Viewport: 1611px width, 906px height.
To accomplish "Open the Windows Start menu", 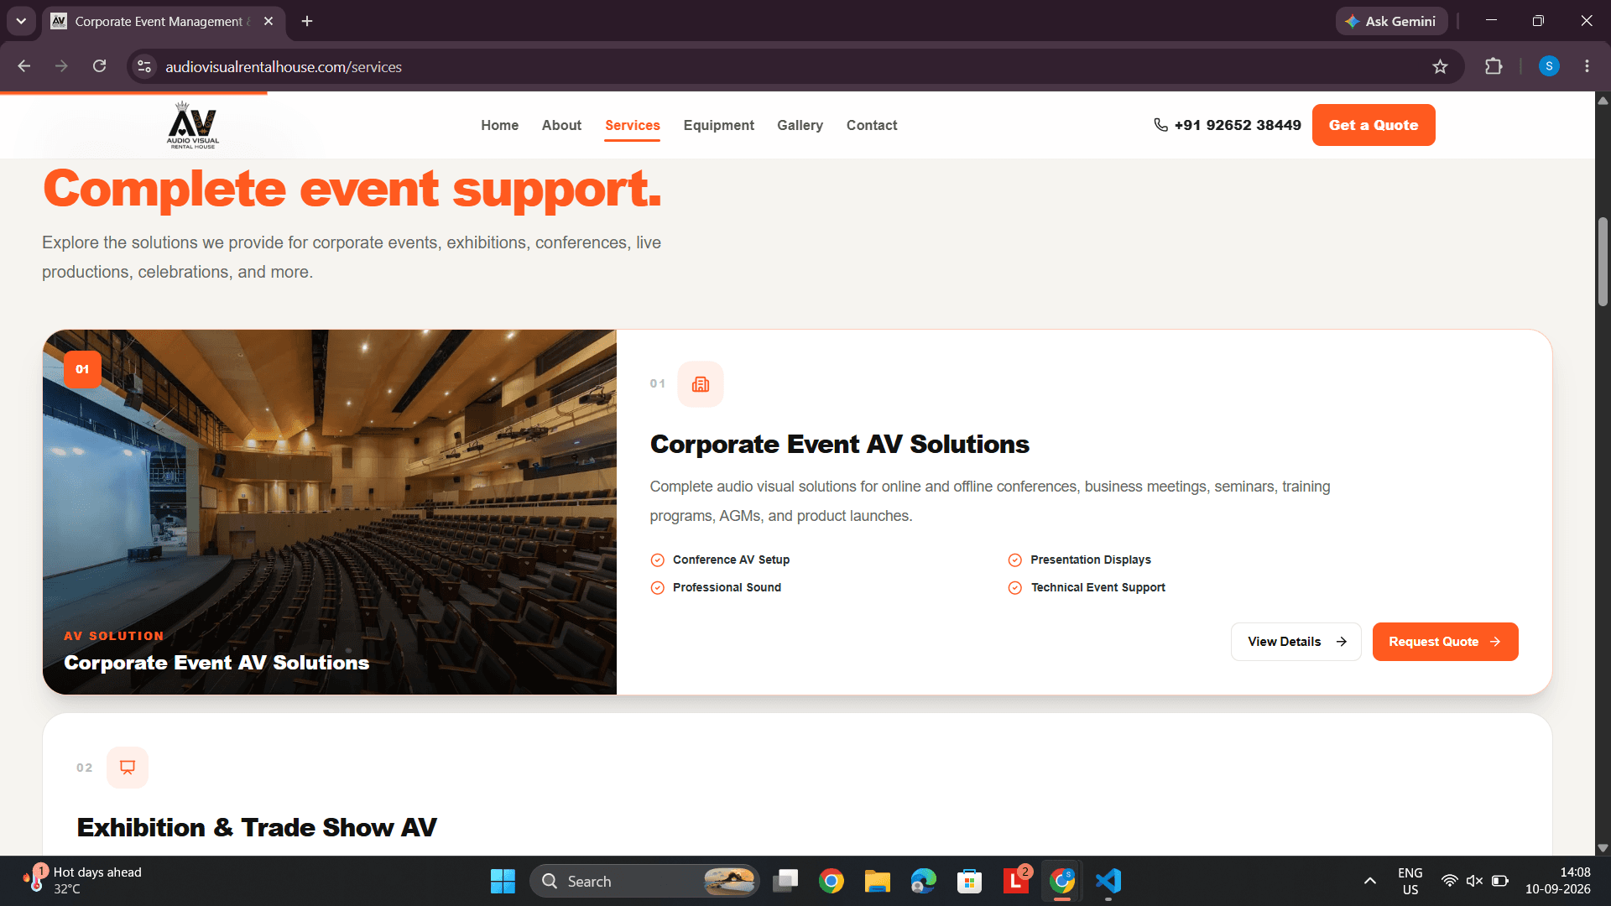I will [503, 881].
